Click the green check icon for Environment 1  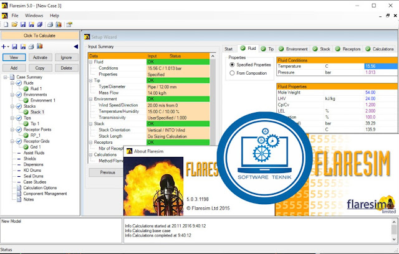[x=26, y=100]
